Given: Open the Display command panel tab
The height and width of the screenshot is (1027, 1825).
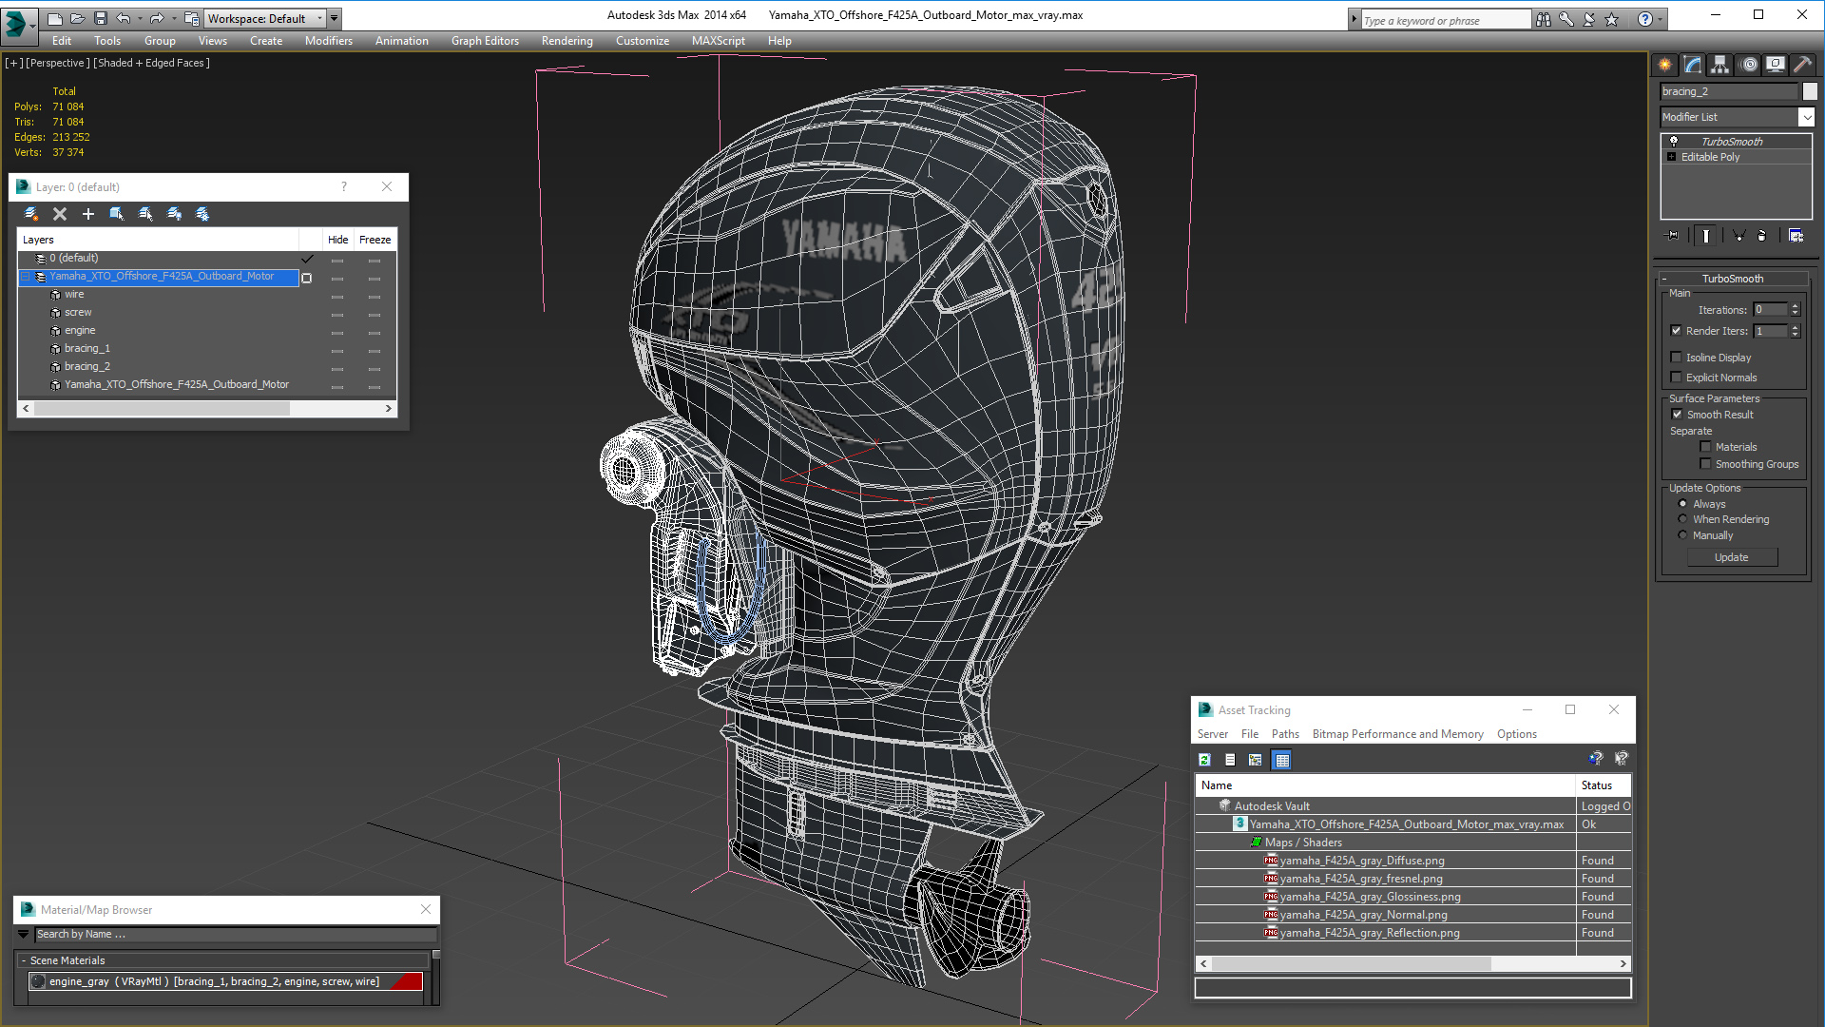Looking at the screenshot, I should click(x=1776, y=65).
